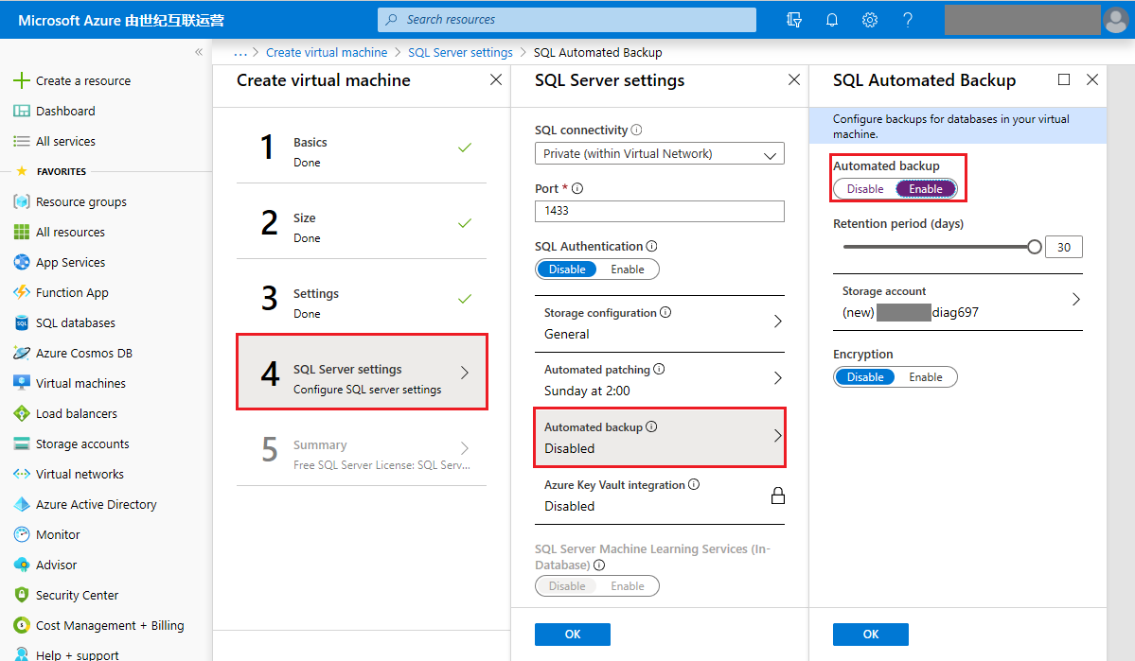Viewport: 1135px width, 661px height.
Task: Enable SQL Authentication toggle
Action: click(627, 270)
